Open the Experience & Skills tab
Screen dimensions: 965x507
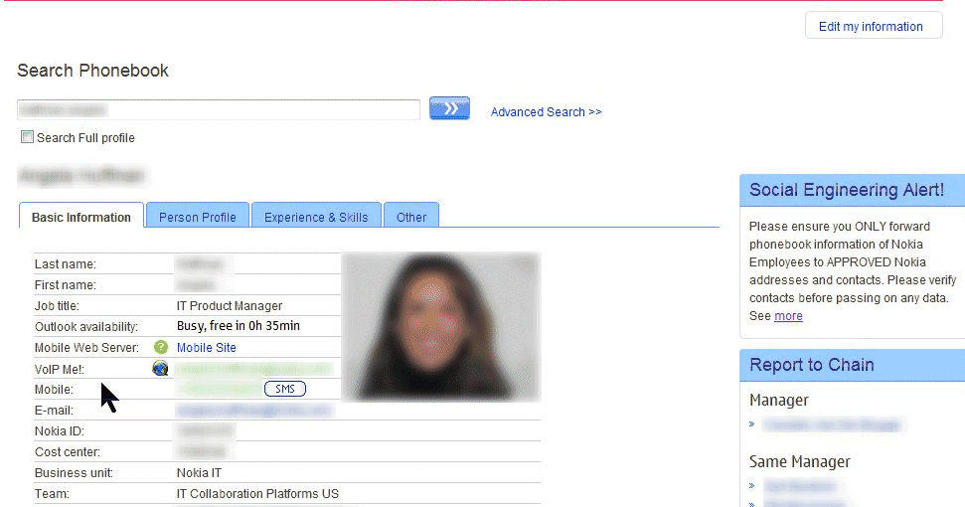click(316, 217)
